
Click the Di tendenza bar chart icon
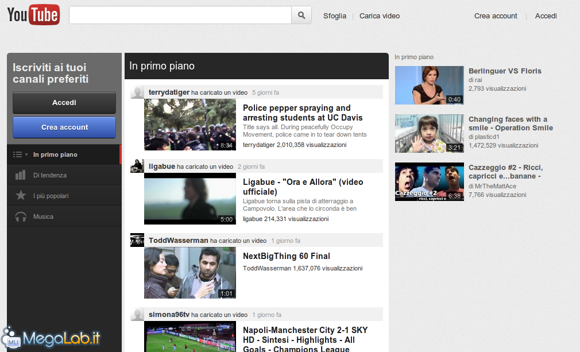[20, 175]
